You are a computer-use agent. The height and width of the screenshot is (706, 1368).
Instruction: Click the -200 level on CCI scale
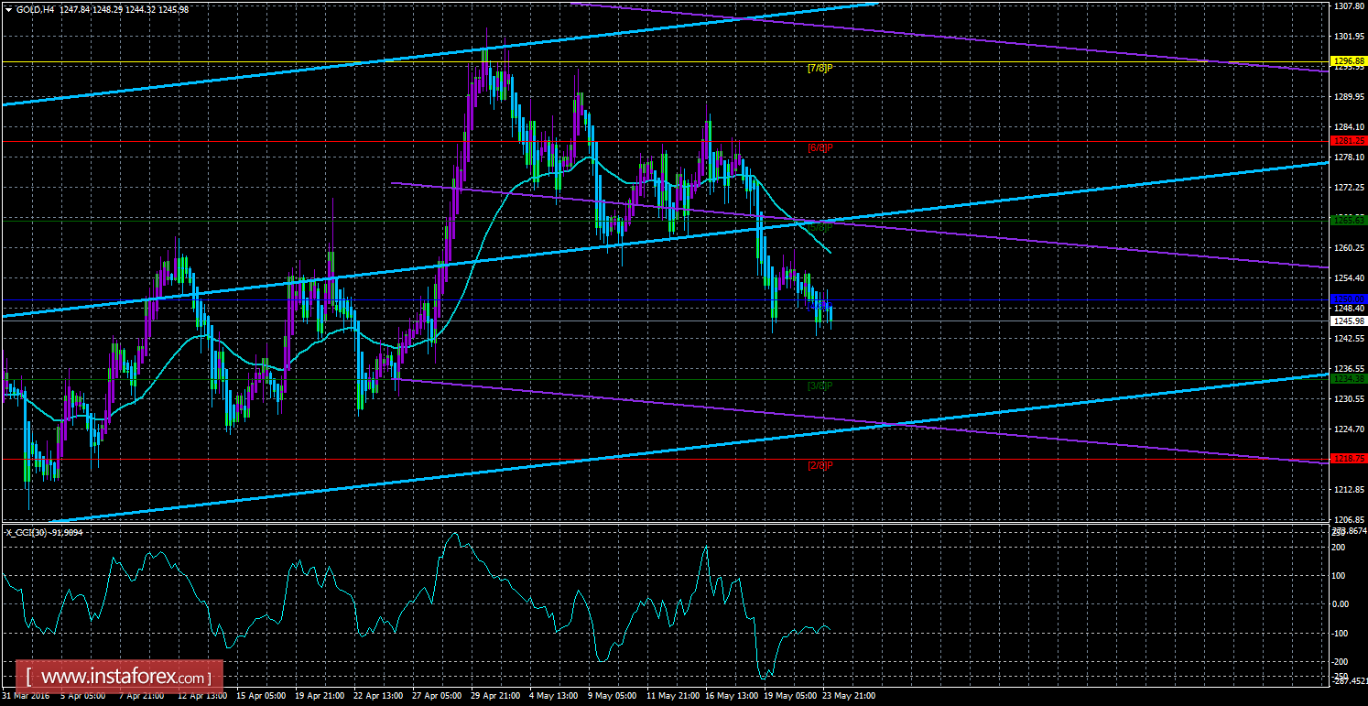click(1341, 662)
